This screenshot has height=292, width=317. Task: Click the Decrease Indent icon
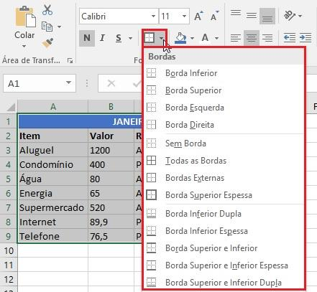(x=290, y=38)
